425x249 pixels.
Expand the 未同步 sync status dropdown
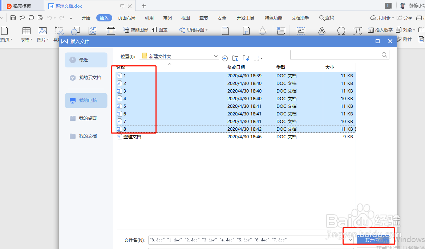click(x=393, y=18)
